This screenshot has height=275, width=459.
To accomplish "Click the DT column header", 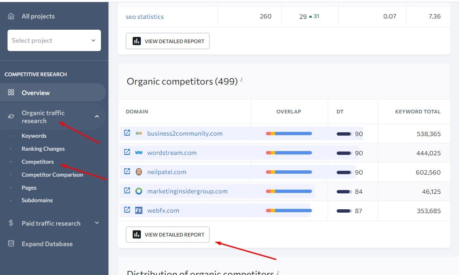I will (340, 111).
